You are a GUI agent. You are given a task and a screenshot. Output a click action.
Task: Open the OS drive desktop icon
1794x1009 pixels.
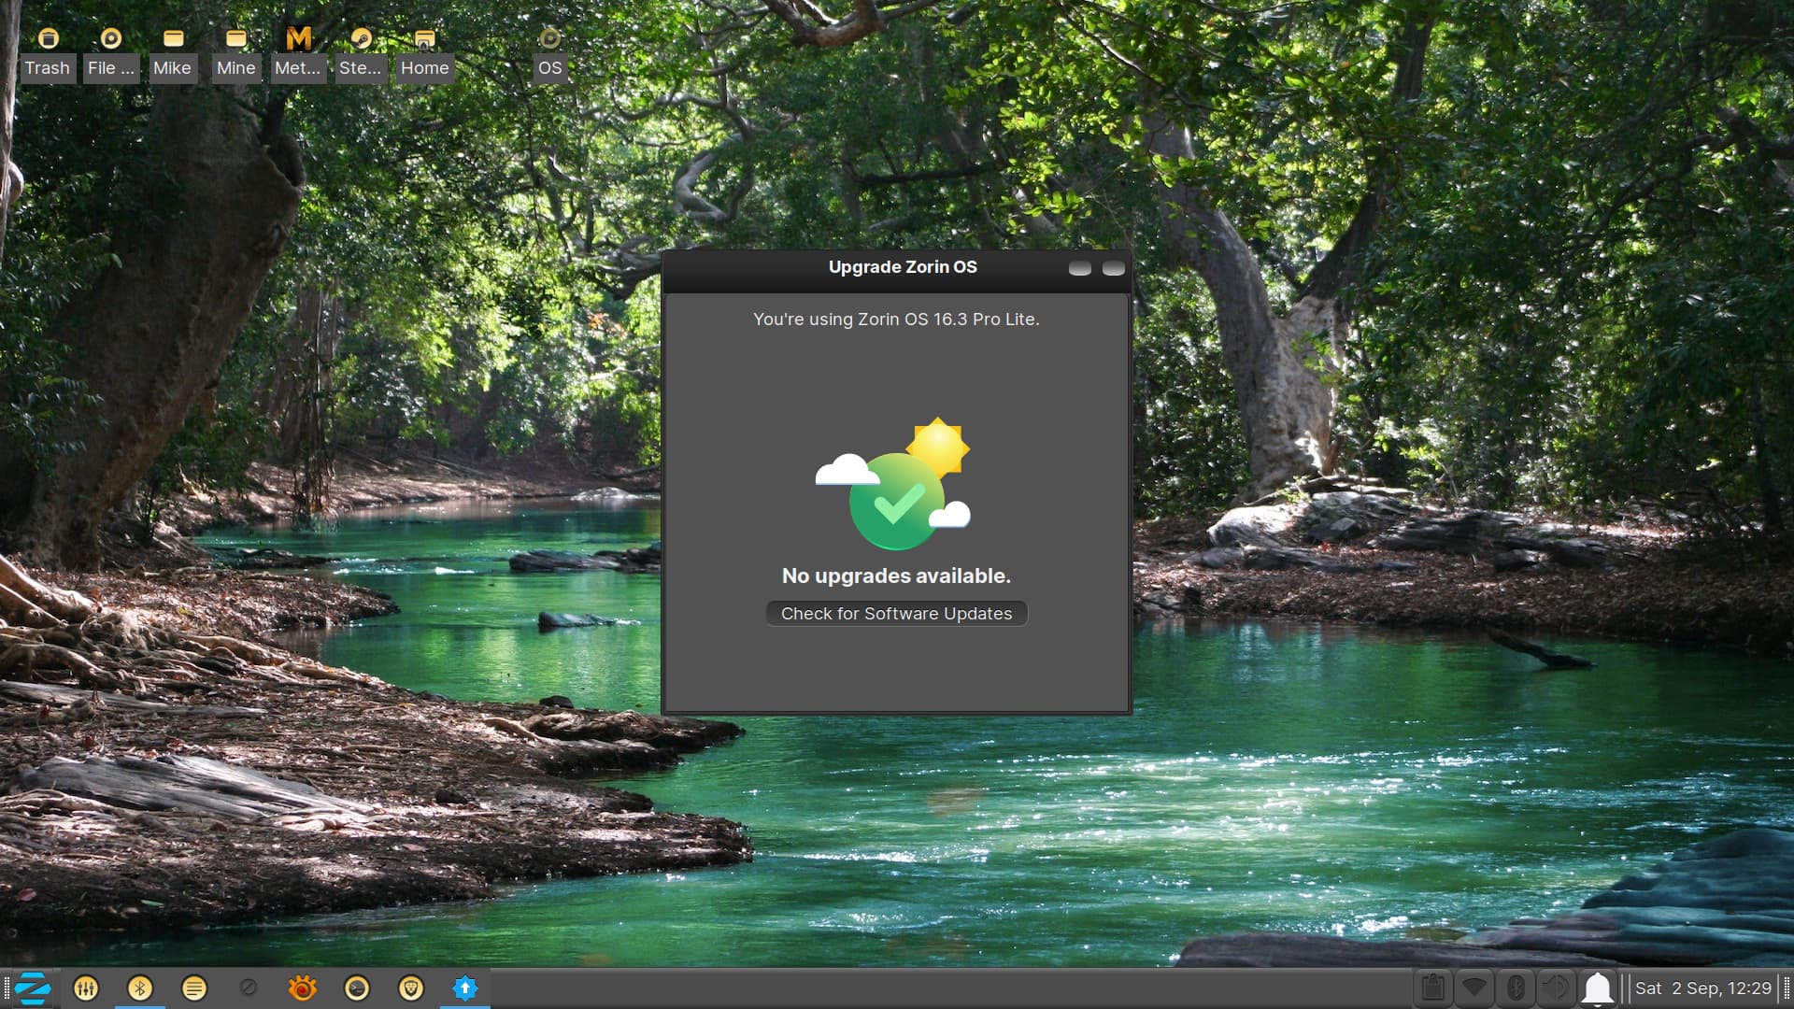[550, 53]
